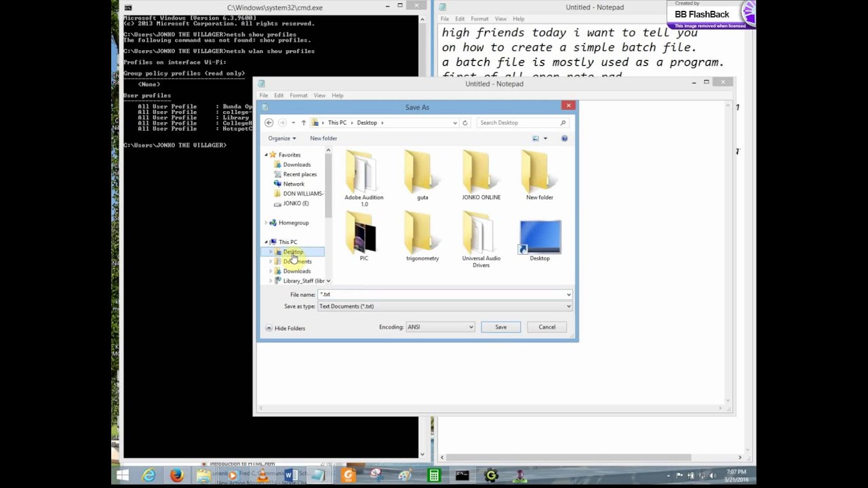Expand the Library_Staff network node

(x=271, y=281)
